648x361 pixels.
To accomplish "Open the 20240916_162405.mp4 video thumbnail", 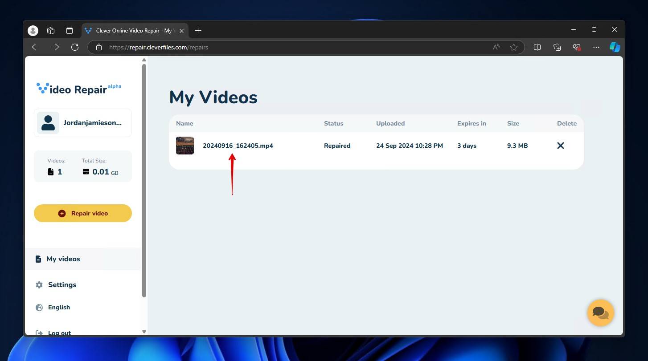I will point(185,146).
